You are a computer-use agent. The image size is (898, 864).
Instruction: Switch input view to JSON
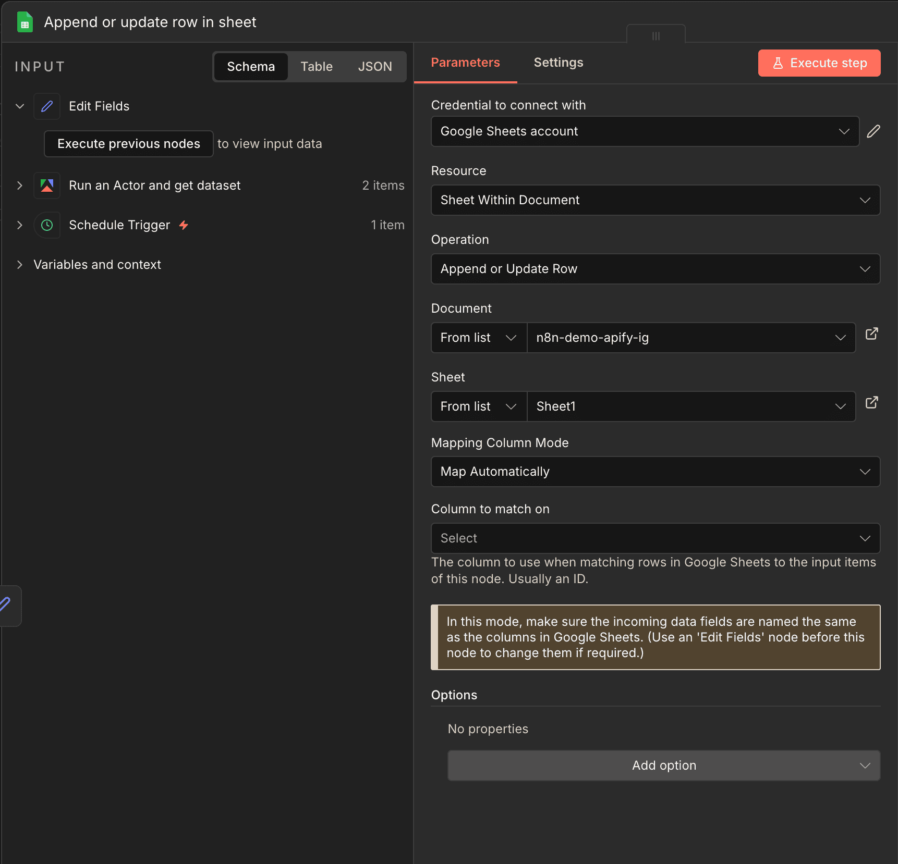375,67
